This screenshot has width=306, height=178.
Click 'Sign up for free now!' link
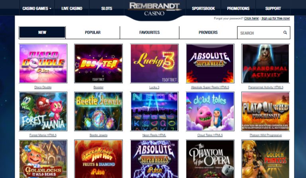(x=276, y=18)
